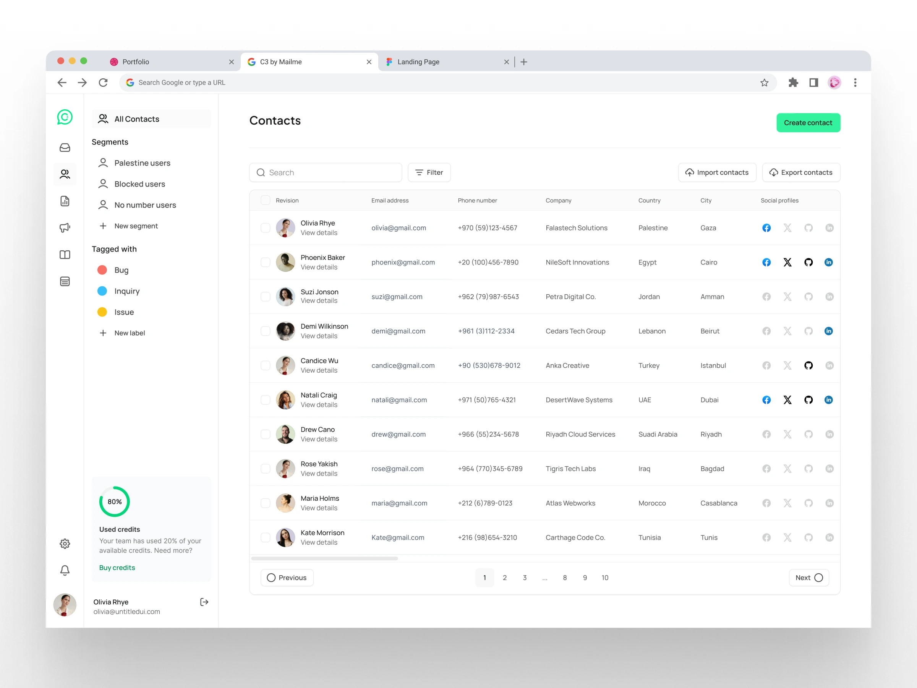Select the Contacts icon in the sidebar
Screen dimensions: 917x688
(x=65, y=174)
